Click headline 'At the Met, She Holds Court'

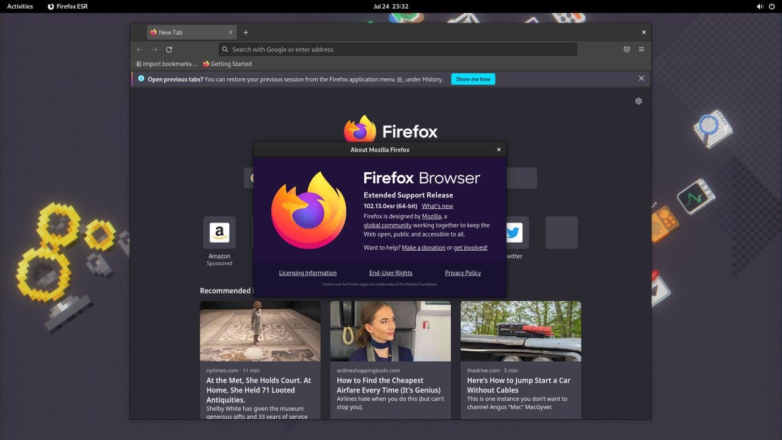[x=259, y=390]
